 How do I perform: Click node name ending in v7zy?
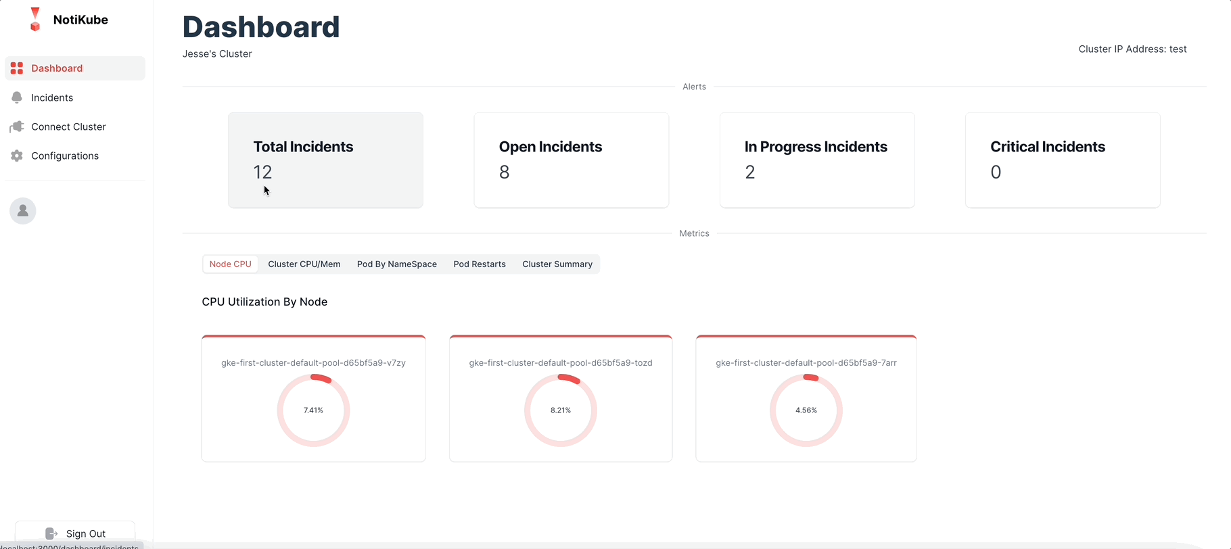tap(313, 363)
